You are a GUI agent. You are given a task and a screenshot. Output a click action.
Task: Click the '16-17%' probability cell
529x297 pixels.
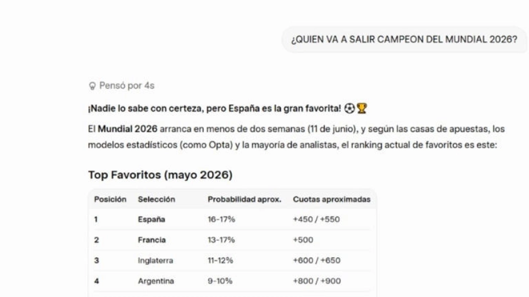(222, 219)
